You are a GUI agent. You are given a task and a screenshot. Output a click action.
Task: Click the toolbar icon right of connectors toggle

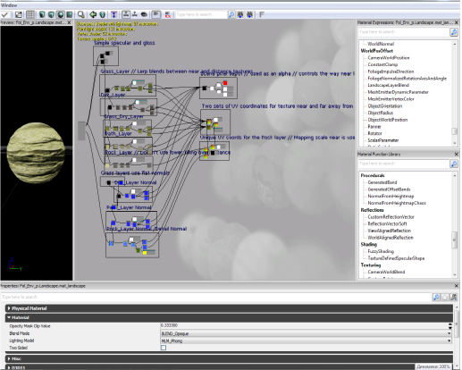(x=135, y=14)
